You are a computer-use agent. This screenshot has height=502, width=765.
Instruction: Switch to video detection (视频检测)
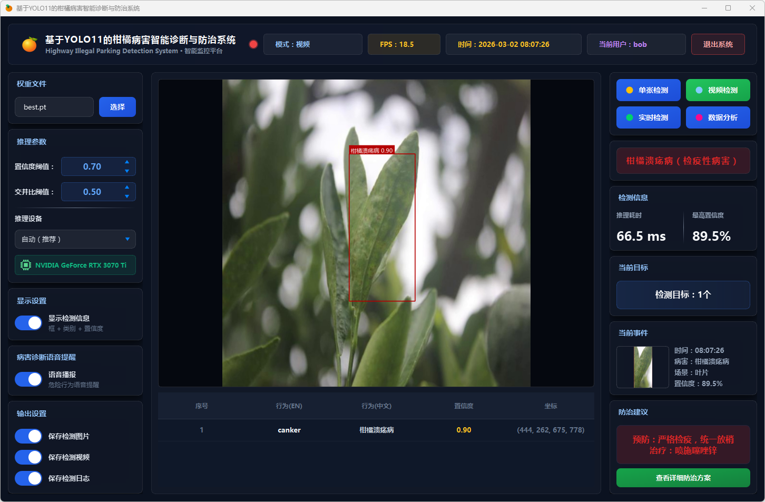pos(718,90)
